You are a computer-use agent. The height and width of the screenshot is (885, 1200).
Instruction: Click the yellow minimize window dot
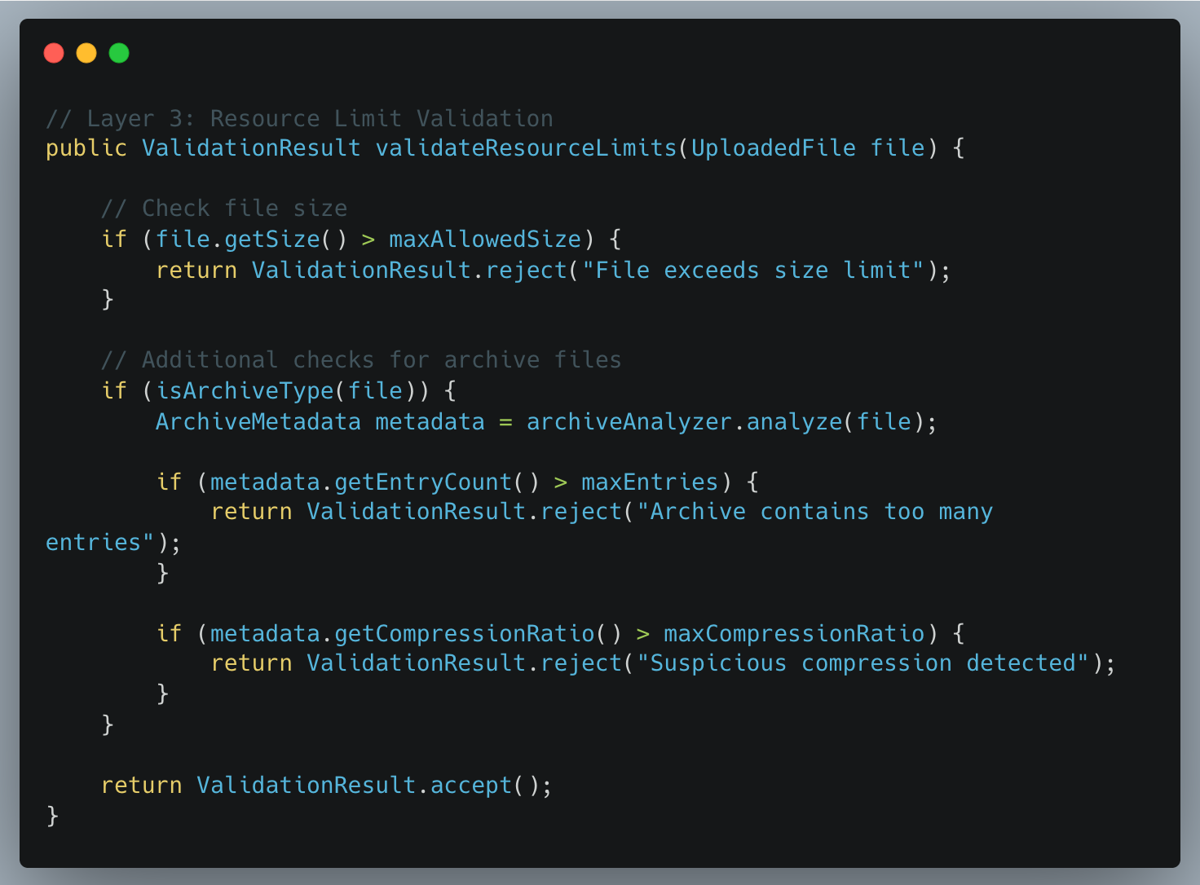click(x=86, y=53)
